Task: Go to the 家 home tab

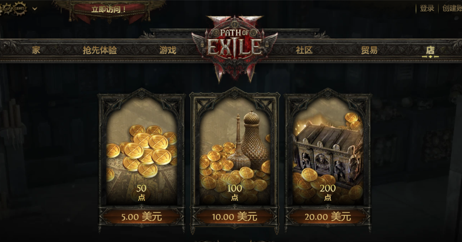Action: click(36, 50)
